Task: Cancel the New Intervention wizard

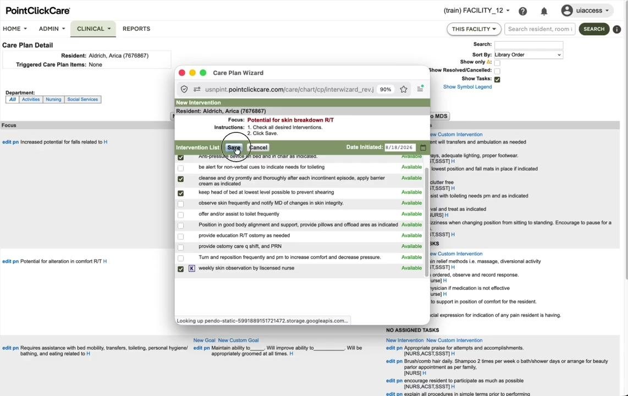Action: pyautogui.click(x=258, y=147)
